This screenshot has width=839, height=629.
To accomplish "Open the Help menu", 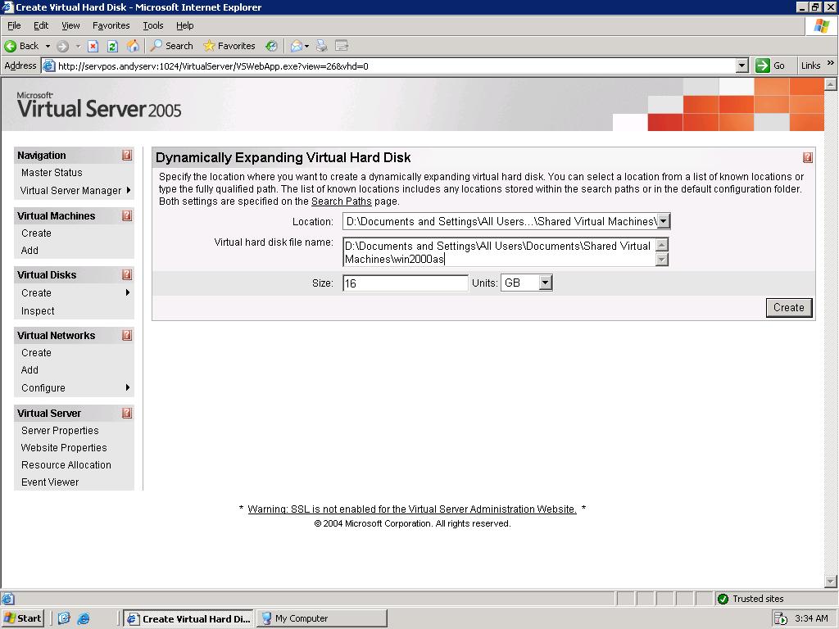I will (x=184, y=25).
